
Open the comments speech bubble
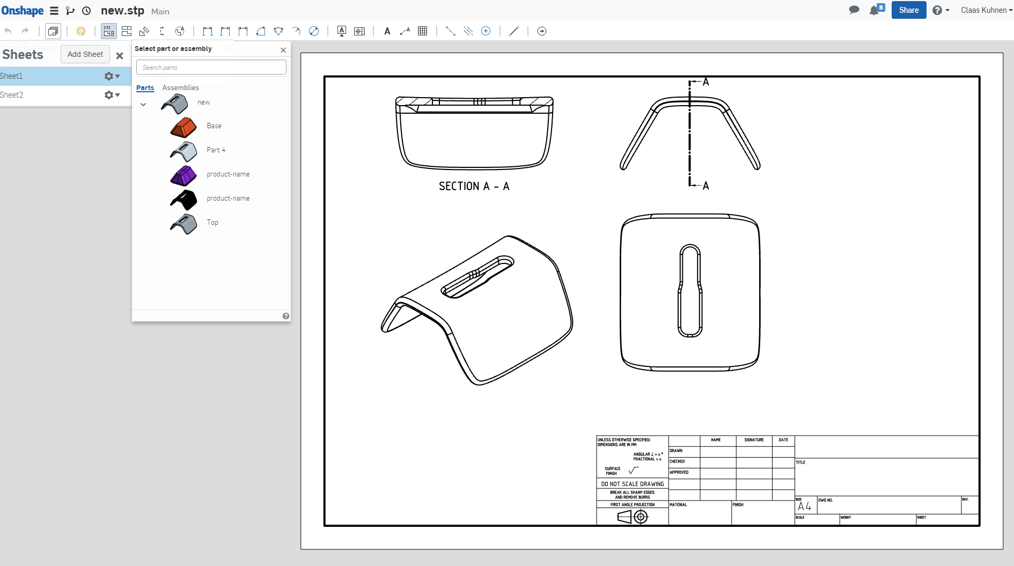(x=854, y=10)
